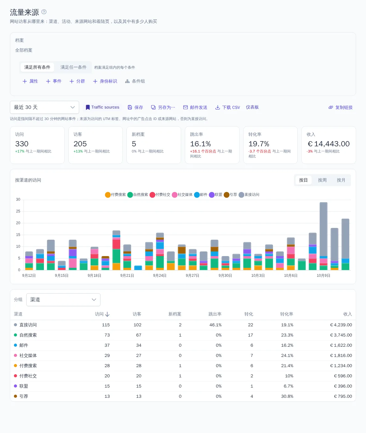Click the plus icon next to 事件
366x433 pixels.
pyautogui.click(x=48, y=81)
